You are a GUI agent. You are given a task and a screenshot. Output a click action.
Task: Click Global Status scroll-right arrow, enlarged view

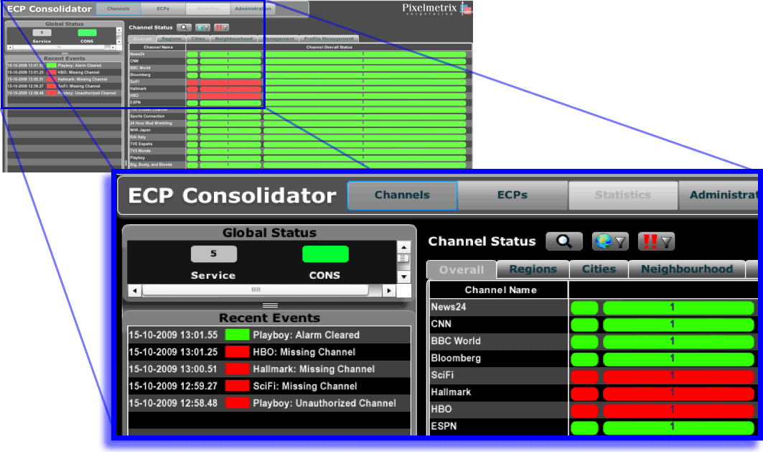[388, 291]
